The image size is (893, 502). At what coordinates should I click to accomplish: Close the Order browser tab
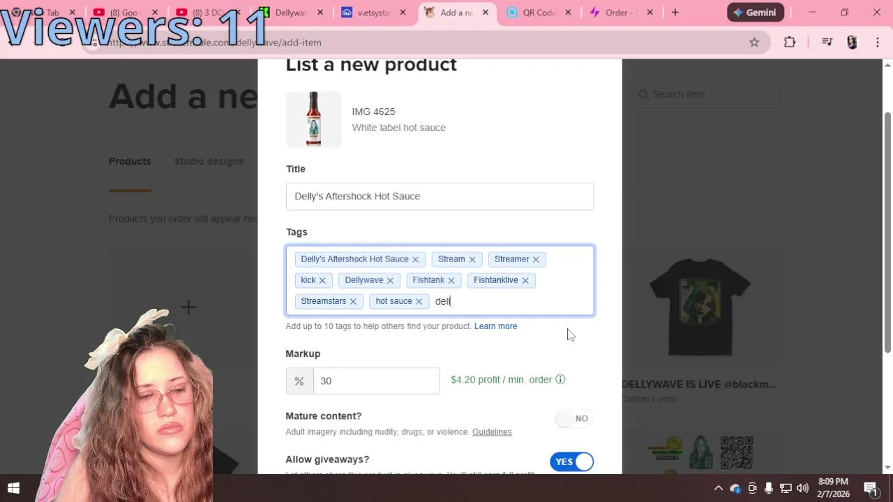pos(650,13)
